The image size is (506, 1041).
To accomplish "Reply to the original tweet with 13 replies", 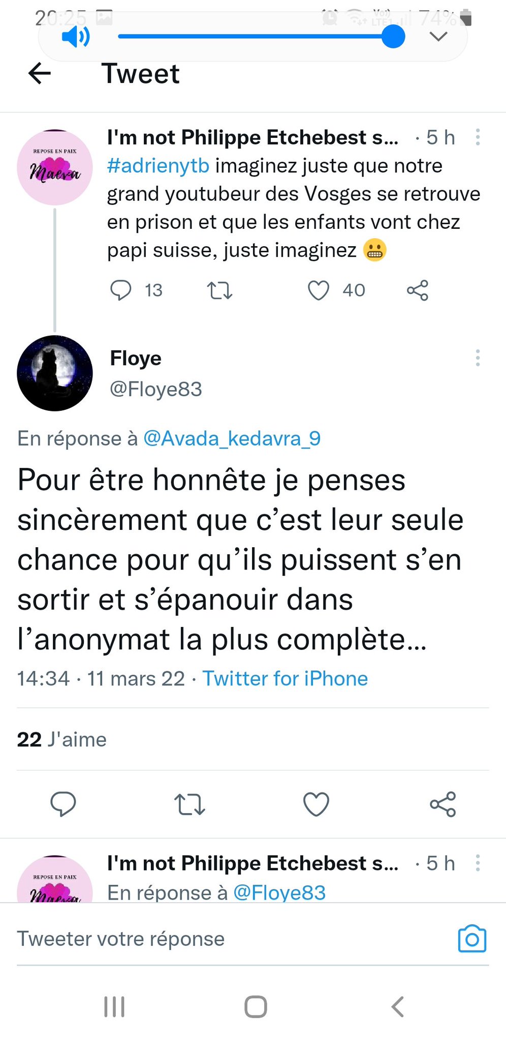I will 121,290.
